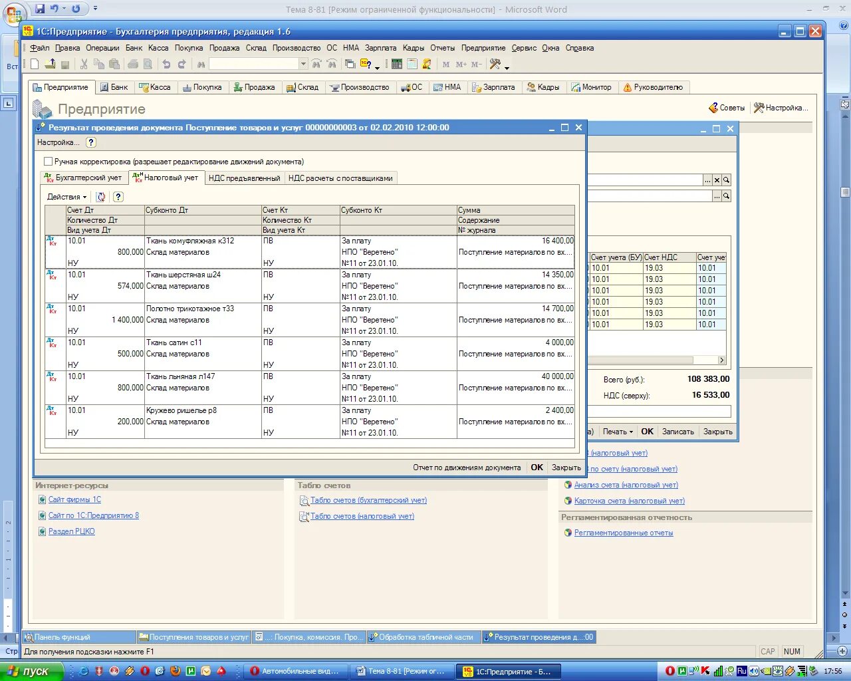Open the Действия dropdown menu
Image resolution: width=851 pixels, height=681 pixels.
pyautogui.click(x=66, y=197)
